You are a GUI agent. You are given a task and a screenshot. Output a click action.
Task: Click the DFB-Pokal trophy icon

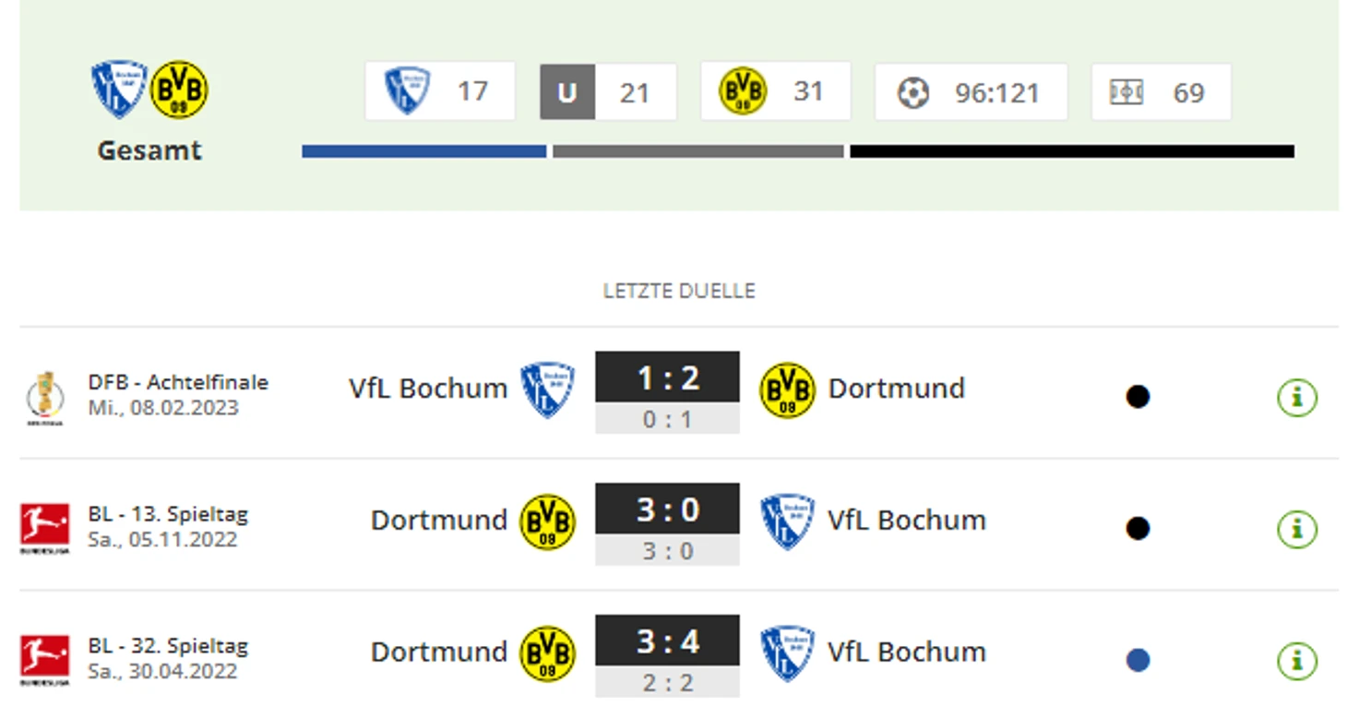[x=44, y=398]
